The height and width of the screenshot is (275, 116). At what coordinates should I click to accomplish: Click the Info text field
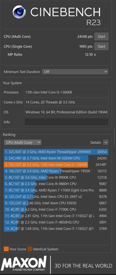(x=67, y=122)
